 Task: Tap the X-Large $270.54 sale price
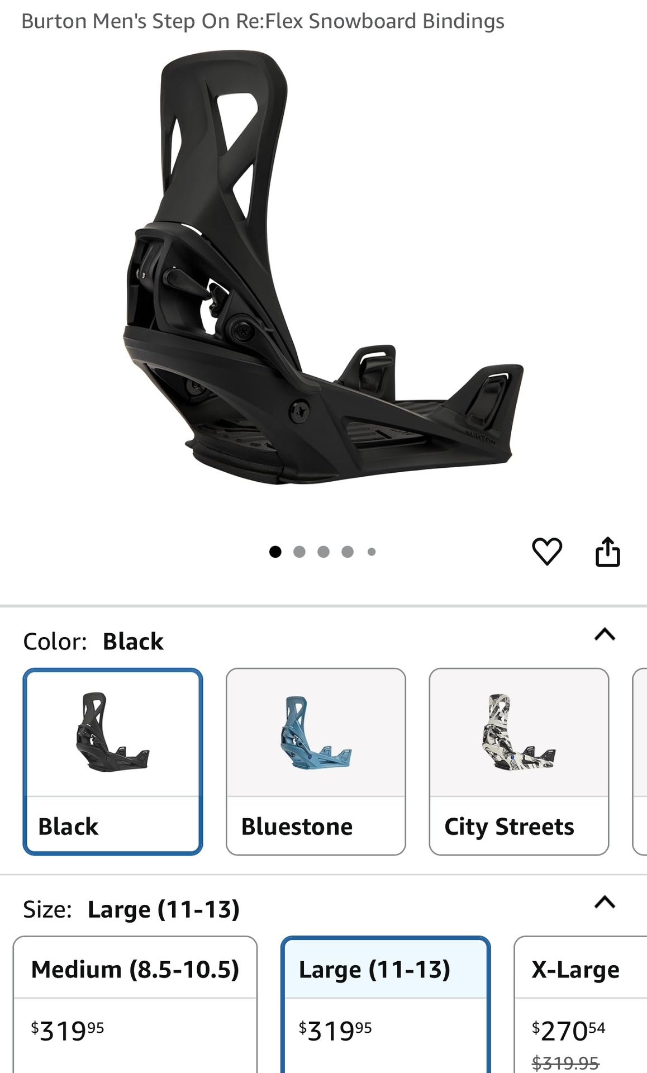(568, 1031)
